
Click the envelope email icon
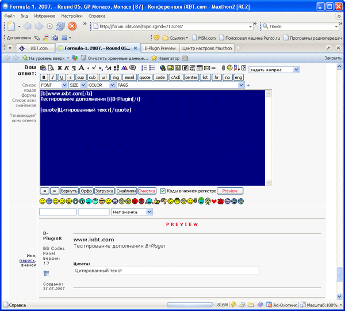(207, 68)
